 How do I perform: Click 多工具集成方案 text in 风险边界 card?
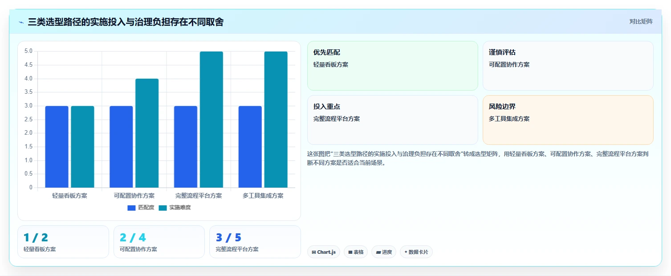point(509,119)
